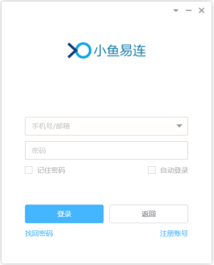Open the 注册账号 link

pyautogui.click(x=174, y=233)
